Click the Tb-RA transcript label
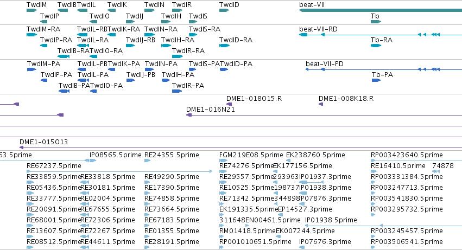 (382, 40)
